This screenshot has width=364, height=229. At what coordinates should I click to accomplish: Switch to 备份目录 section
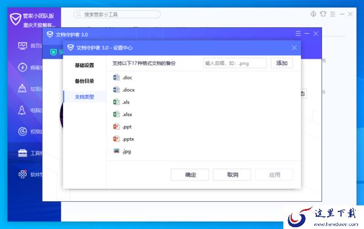(84, 81)
